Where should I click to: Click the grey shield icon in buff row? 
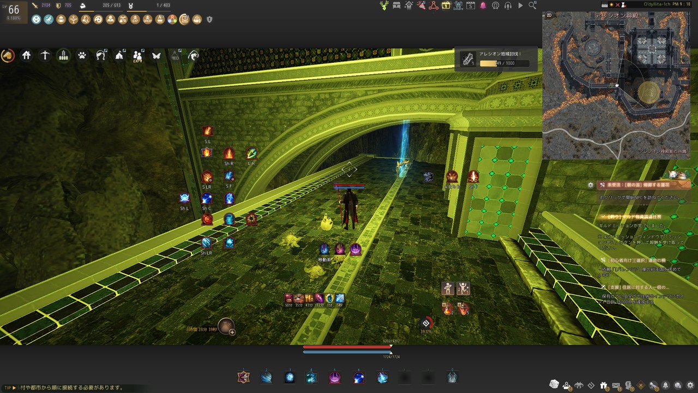[209, 20]
